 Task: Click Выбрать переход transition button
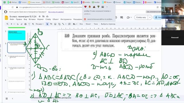pos(108,24)
